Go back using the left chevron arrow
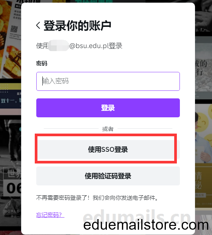 click(38, 25)
